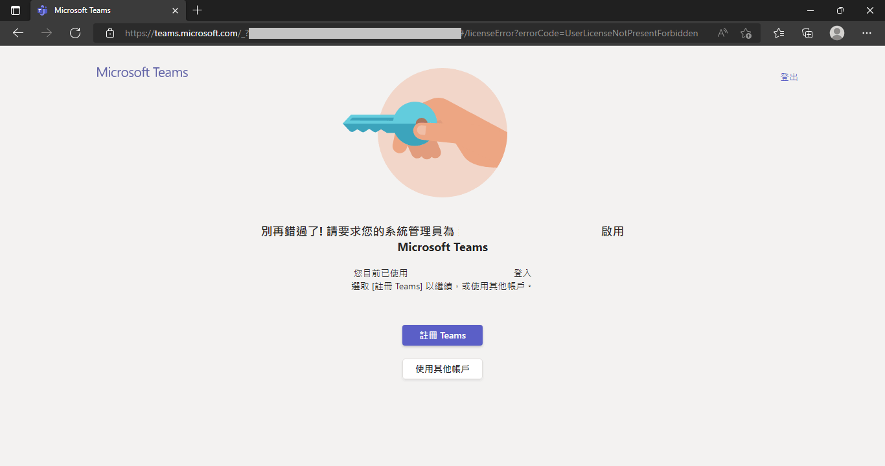Minimize the browser window
Screen dimensions: 885x466
click(810, 10)
